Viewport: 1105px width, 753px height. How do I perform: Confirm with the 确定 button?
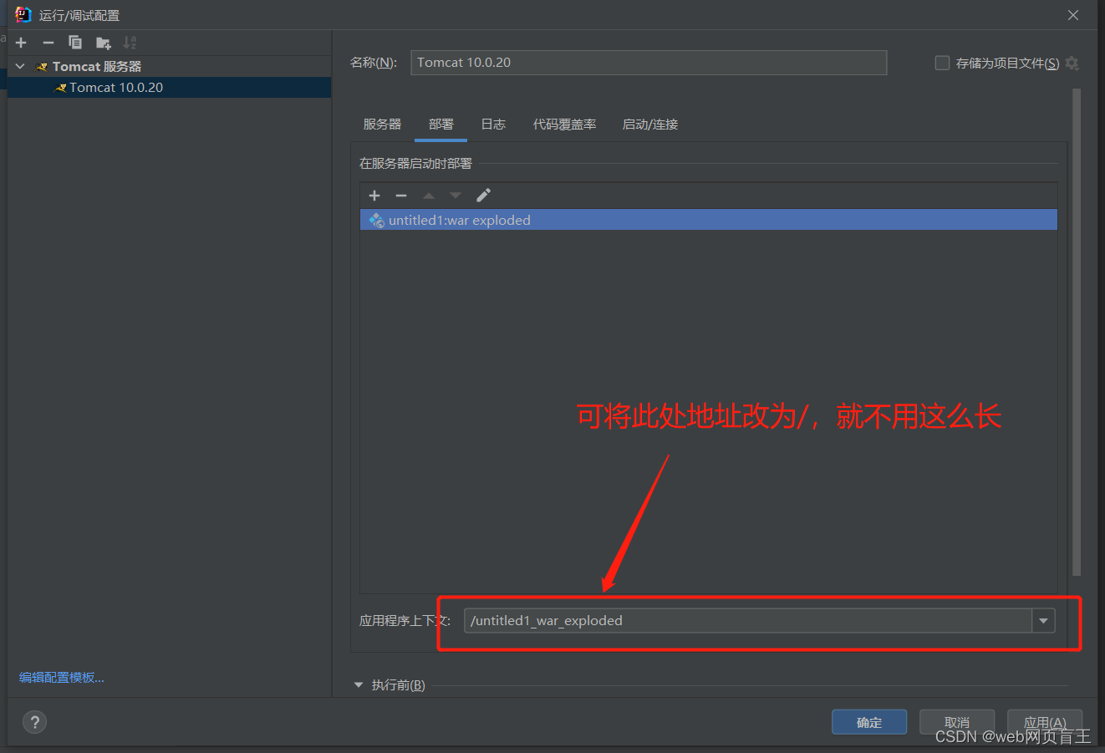[869, 722]
